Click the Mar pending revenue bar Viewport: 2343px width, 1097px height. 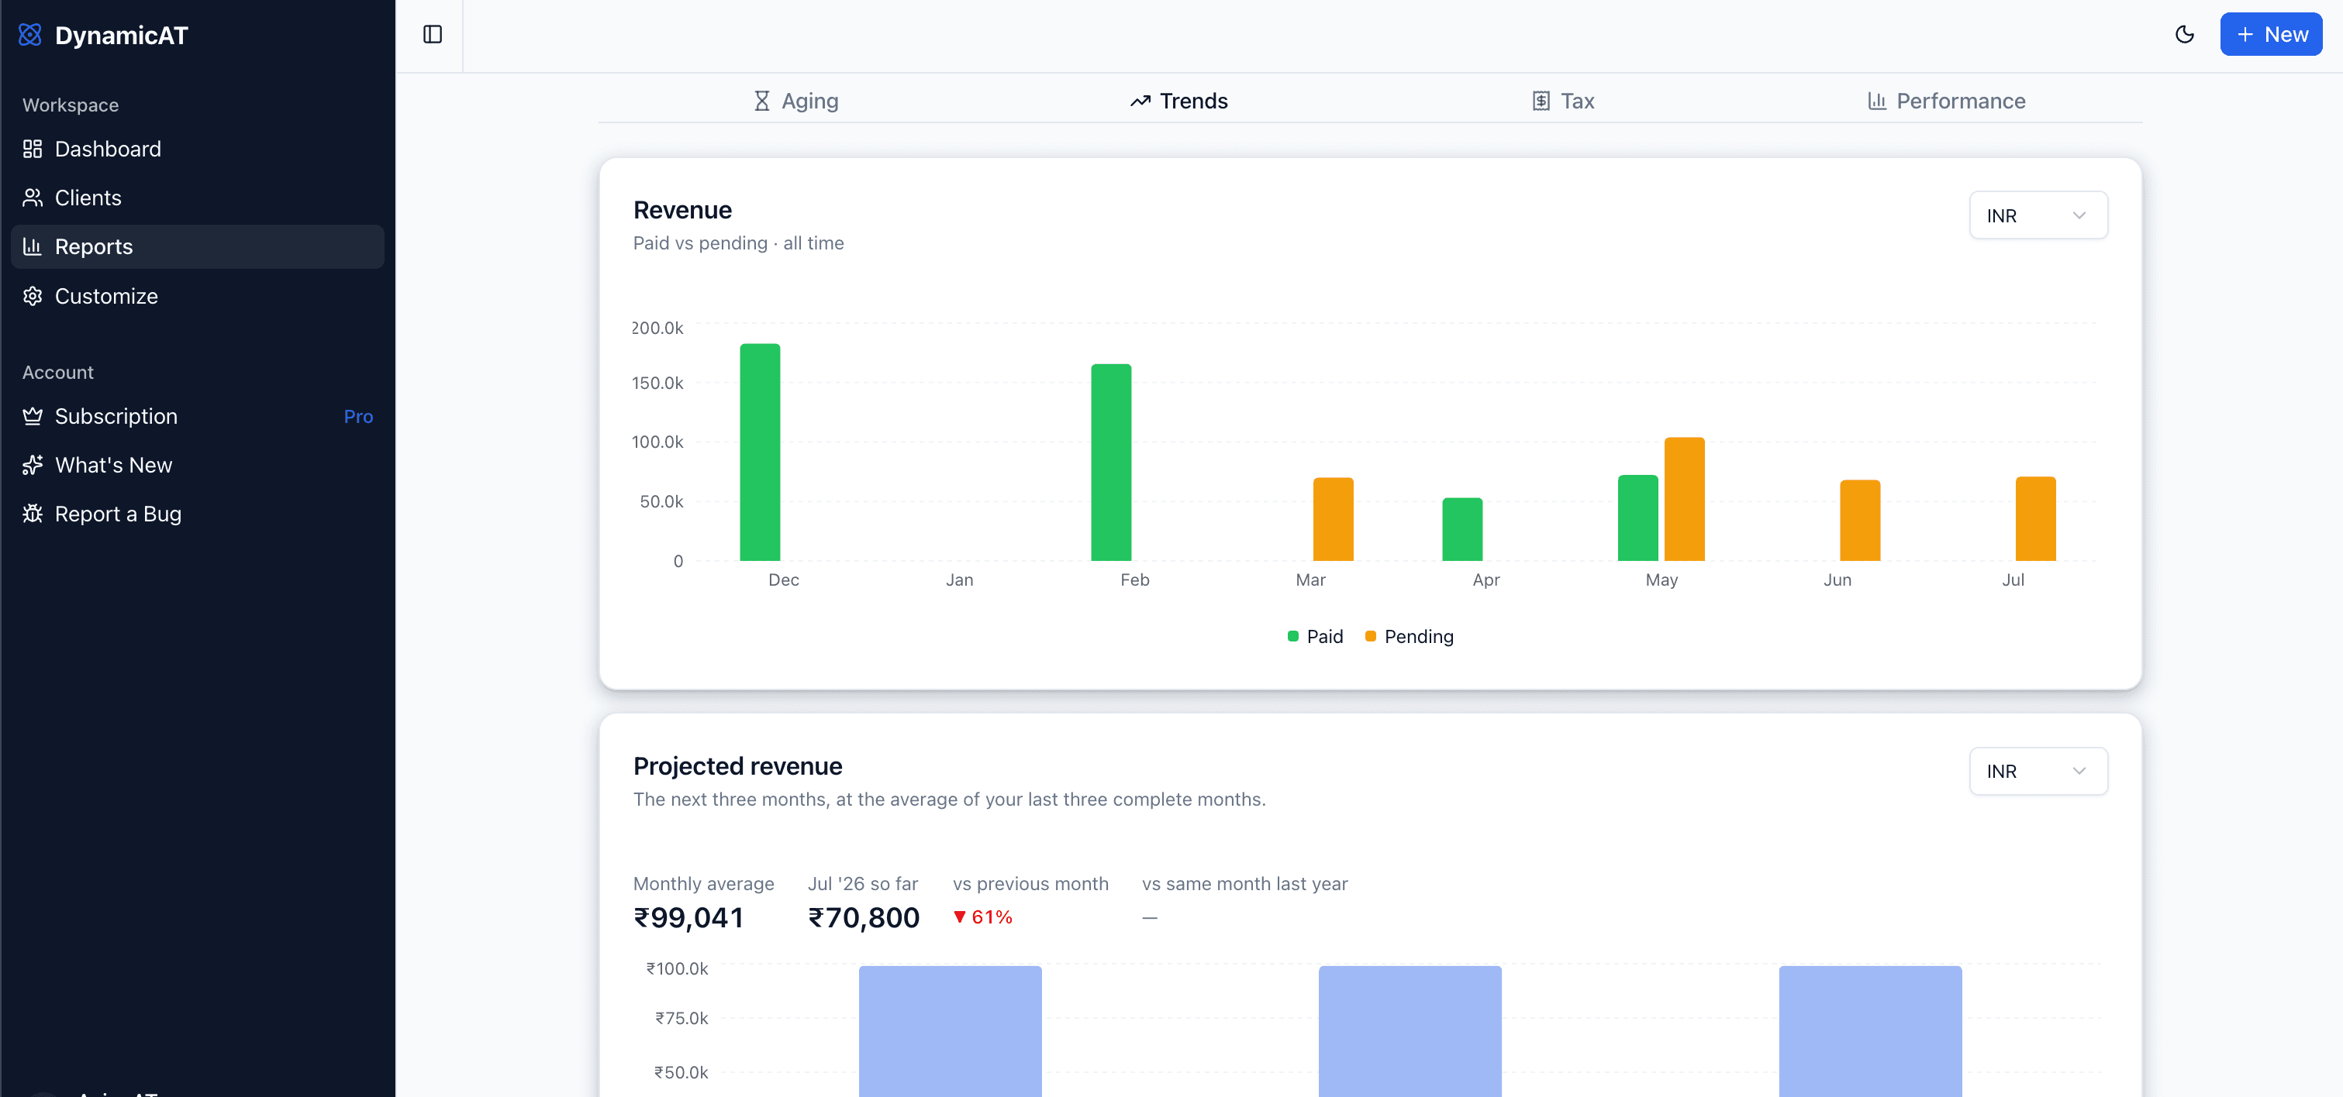pos(1333,519)
